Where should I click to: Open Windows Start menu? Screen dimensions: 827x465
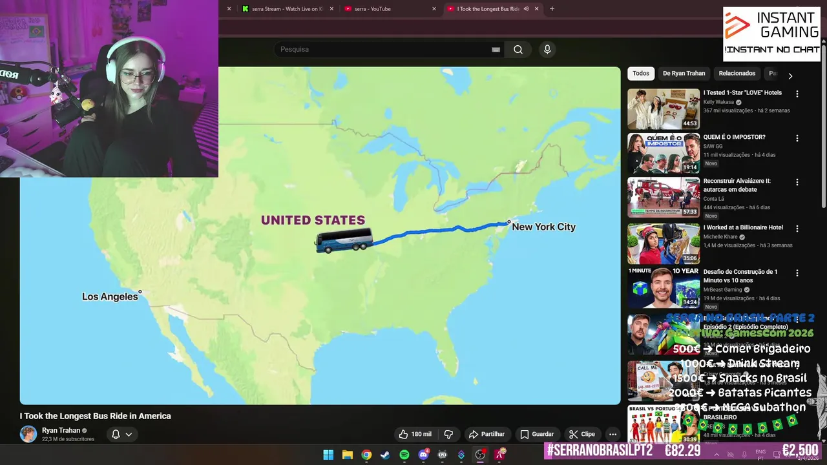tap(328, 455)
